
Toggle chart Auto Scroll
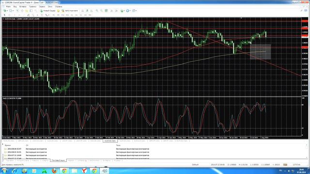(x=111, y=11)
